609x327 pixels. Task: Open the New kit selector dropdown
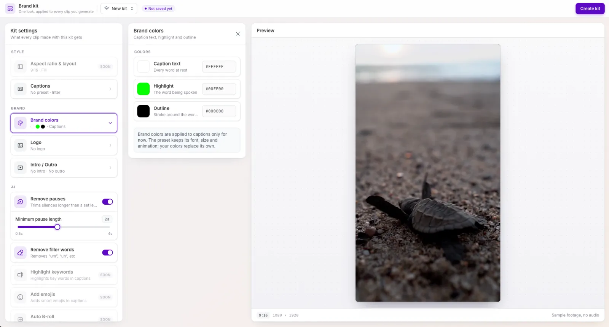[119, 8]
